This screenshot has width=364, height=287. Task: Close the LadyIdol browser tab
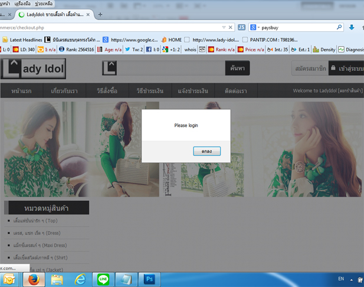[88, 15]
